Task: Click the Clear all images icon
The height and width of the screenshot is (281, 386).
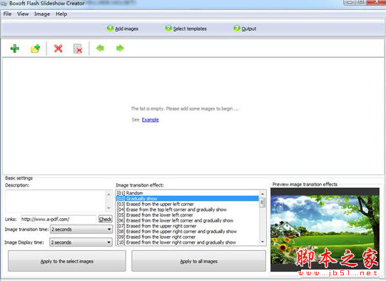Action: click(78, 49)
